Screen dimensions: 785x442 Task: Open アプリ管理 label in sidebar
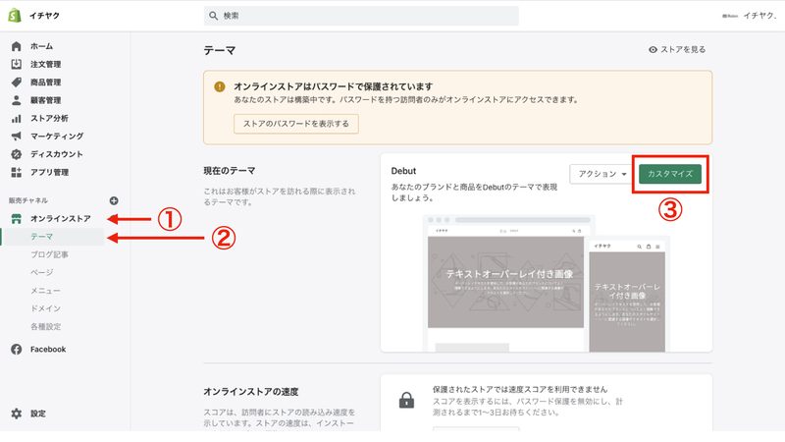tap(50, 173)
